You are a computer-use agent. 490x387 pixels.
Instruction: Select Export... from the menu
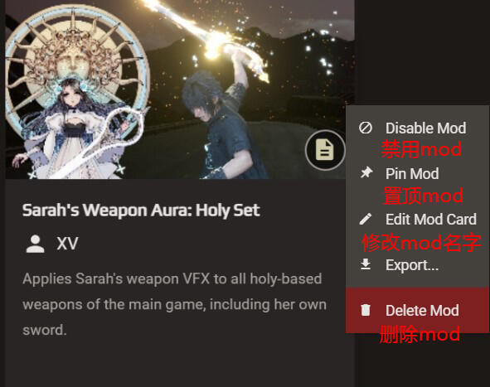418,265
